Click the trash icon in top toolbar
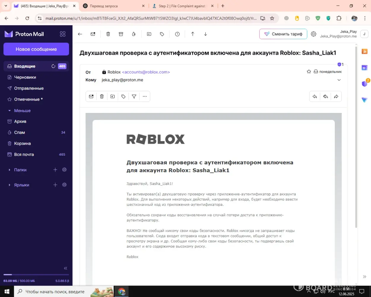Screen dimensions: 371x297 (108, 34)
